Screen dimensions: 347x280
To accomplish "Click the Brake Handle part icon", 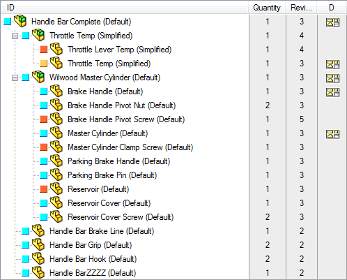I will tap(56, 91).
